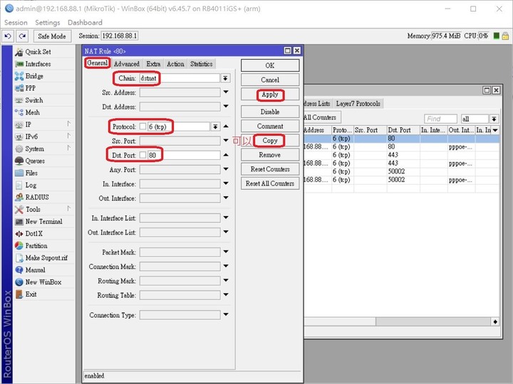This screenshot has width=513, height=384.
Task: Switch to Layer7 Protocols tab in background window
Action: click(x=358, y=104)
